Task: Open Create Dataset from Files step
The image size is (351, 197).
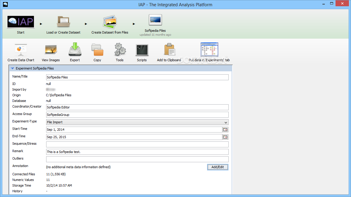Action: [110, 22]
